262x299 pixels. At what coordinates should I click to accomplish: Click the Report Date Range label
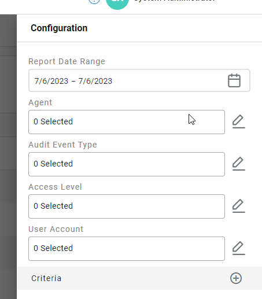[67, 61]
